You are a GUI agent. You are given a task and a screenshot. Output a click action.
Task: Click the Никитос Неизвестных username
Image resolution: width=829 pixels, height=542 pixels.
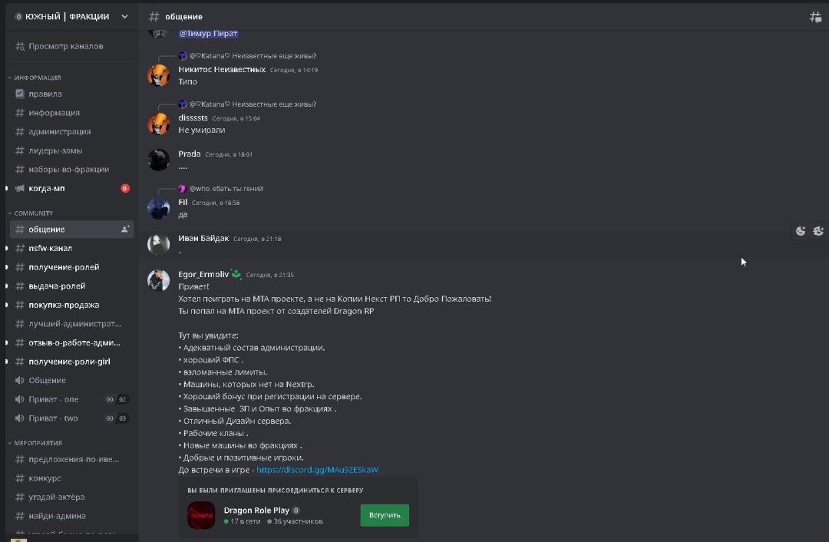click(222, 69)
